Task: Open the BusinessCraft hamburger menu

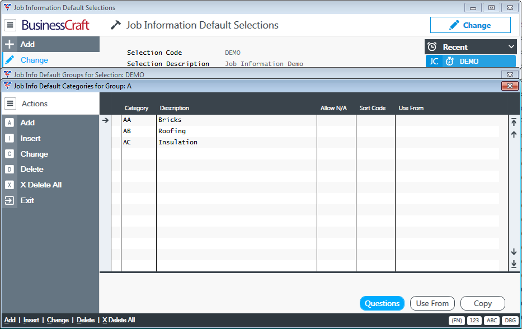Action: pos(10,25)
